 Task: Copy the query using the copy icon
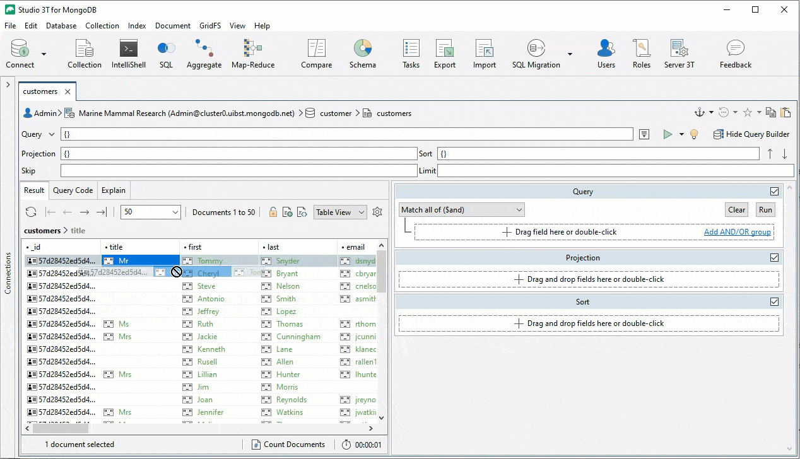770,112
